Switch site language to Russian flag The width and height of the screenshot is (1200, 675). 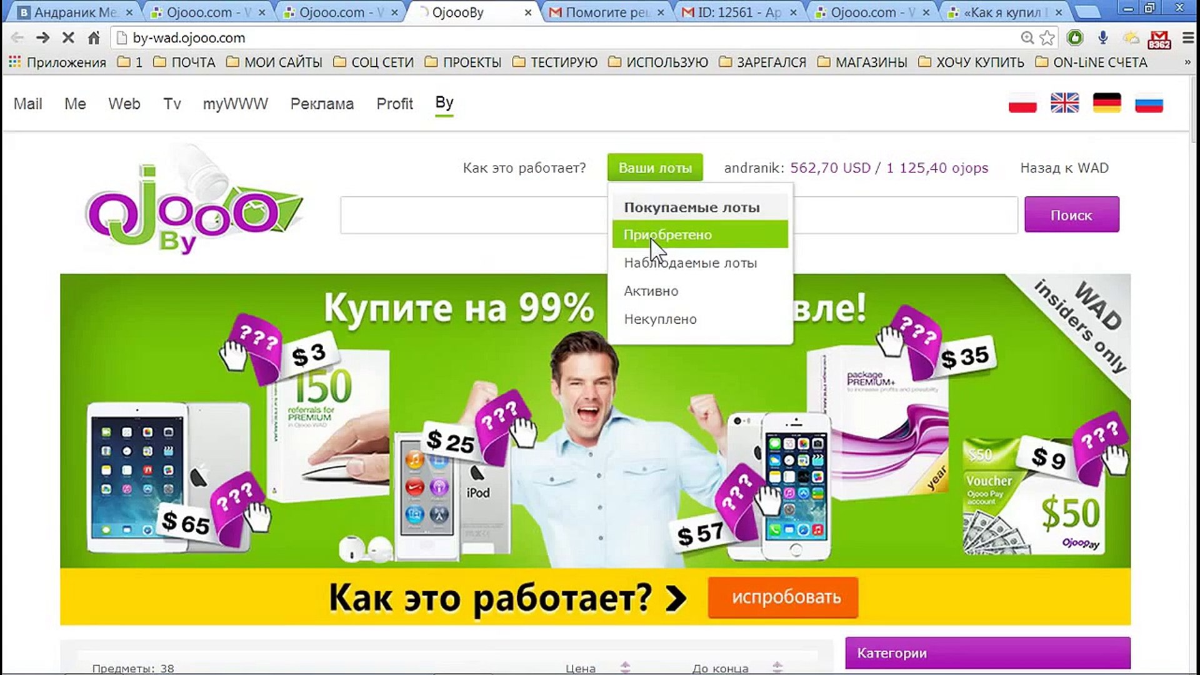(1149, 103)
